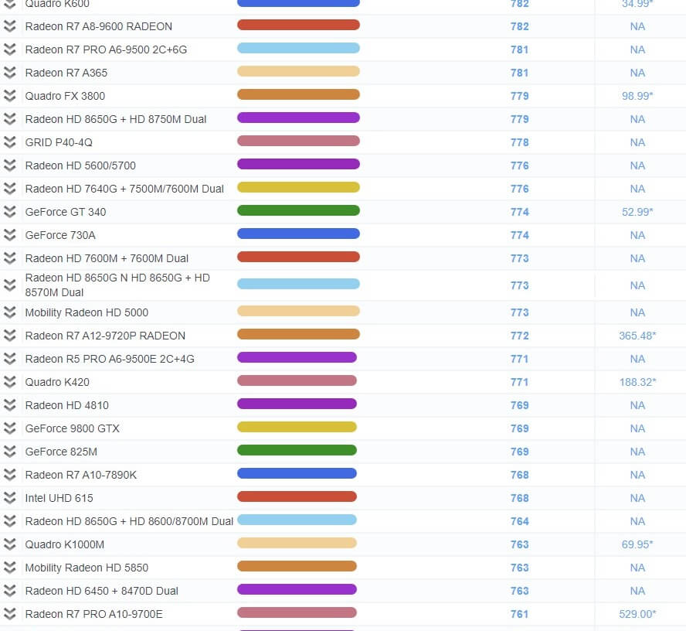
Task: Click NA price for Intel UHD 615
Action: click(637, 498)
